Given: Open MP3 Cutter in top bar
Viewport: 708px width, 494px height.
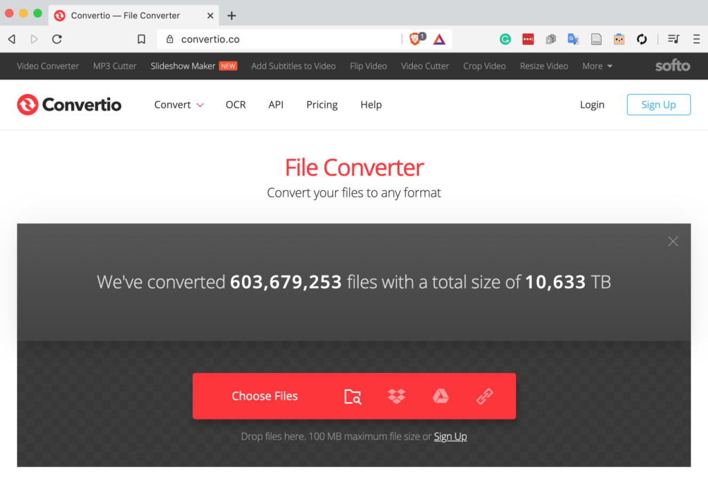Looking at the screenshot, I should click(115, 66).
